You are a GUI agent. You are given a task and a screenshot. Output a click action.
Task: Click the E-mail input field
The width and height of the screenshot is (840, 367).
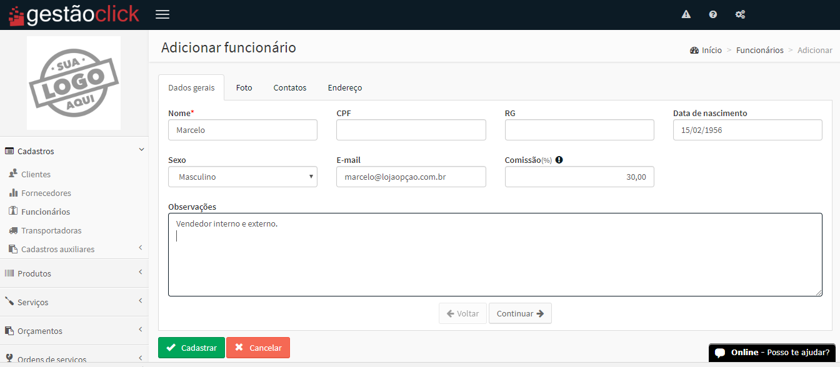(x=411, y=177)
